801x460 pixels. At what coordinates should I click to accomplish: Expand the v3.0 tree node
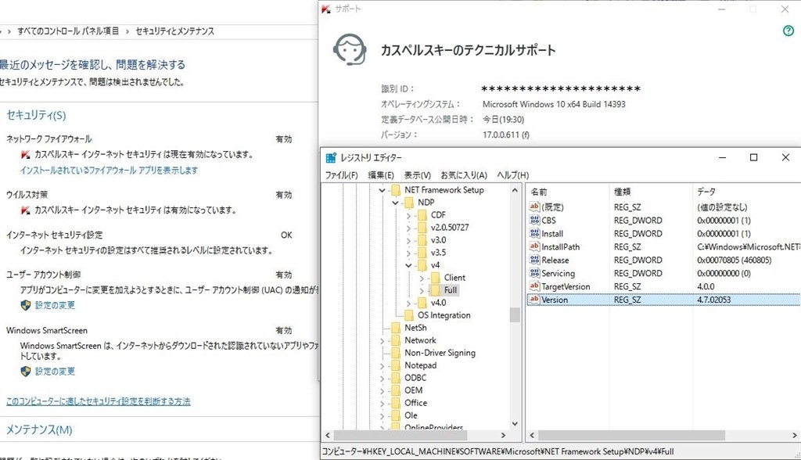408,241
